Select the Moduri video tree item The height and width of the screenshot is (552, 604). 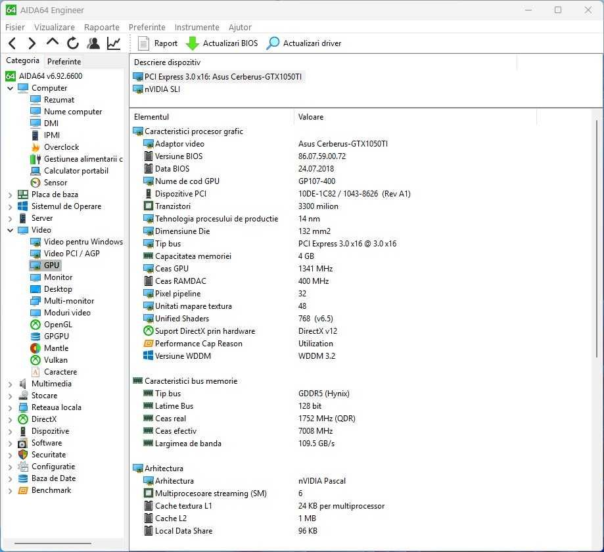(67, 313)
